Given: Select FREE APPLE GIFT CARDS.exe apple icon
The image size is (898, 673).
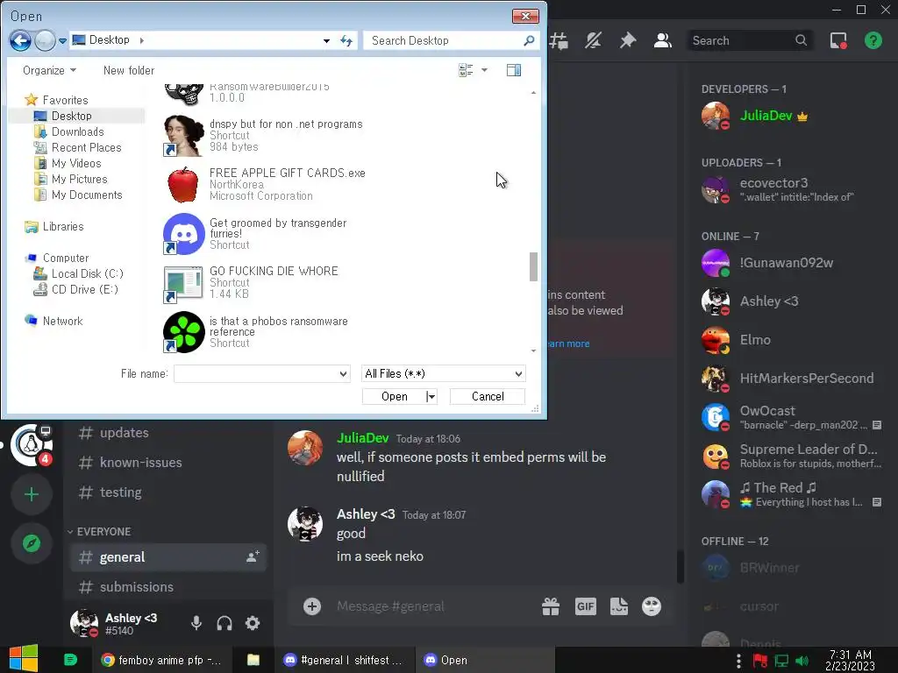Looking at the screenshot, I should pos(183,184).
